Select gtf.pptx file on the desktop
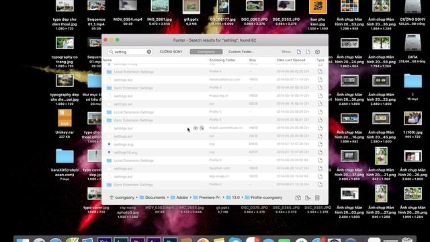The height and width of the screenshot is (242, 430). (191, 7)
